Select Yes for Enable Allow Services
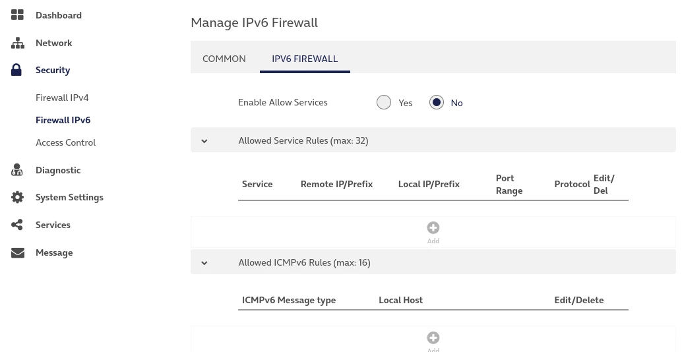Viewport: 682px width, 352px height. (384, 102)
